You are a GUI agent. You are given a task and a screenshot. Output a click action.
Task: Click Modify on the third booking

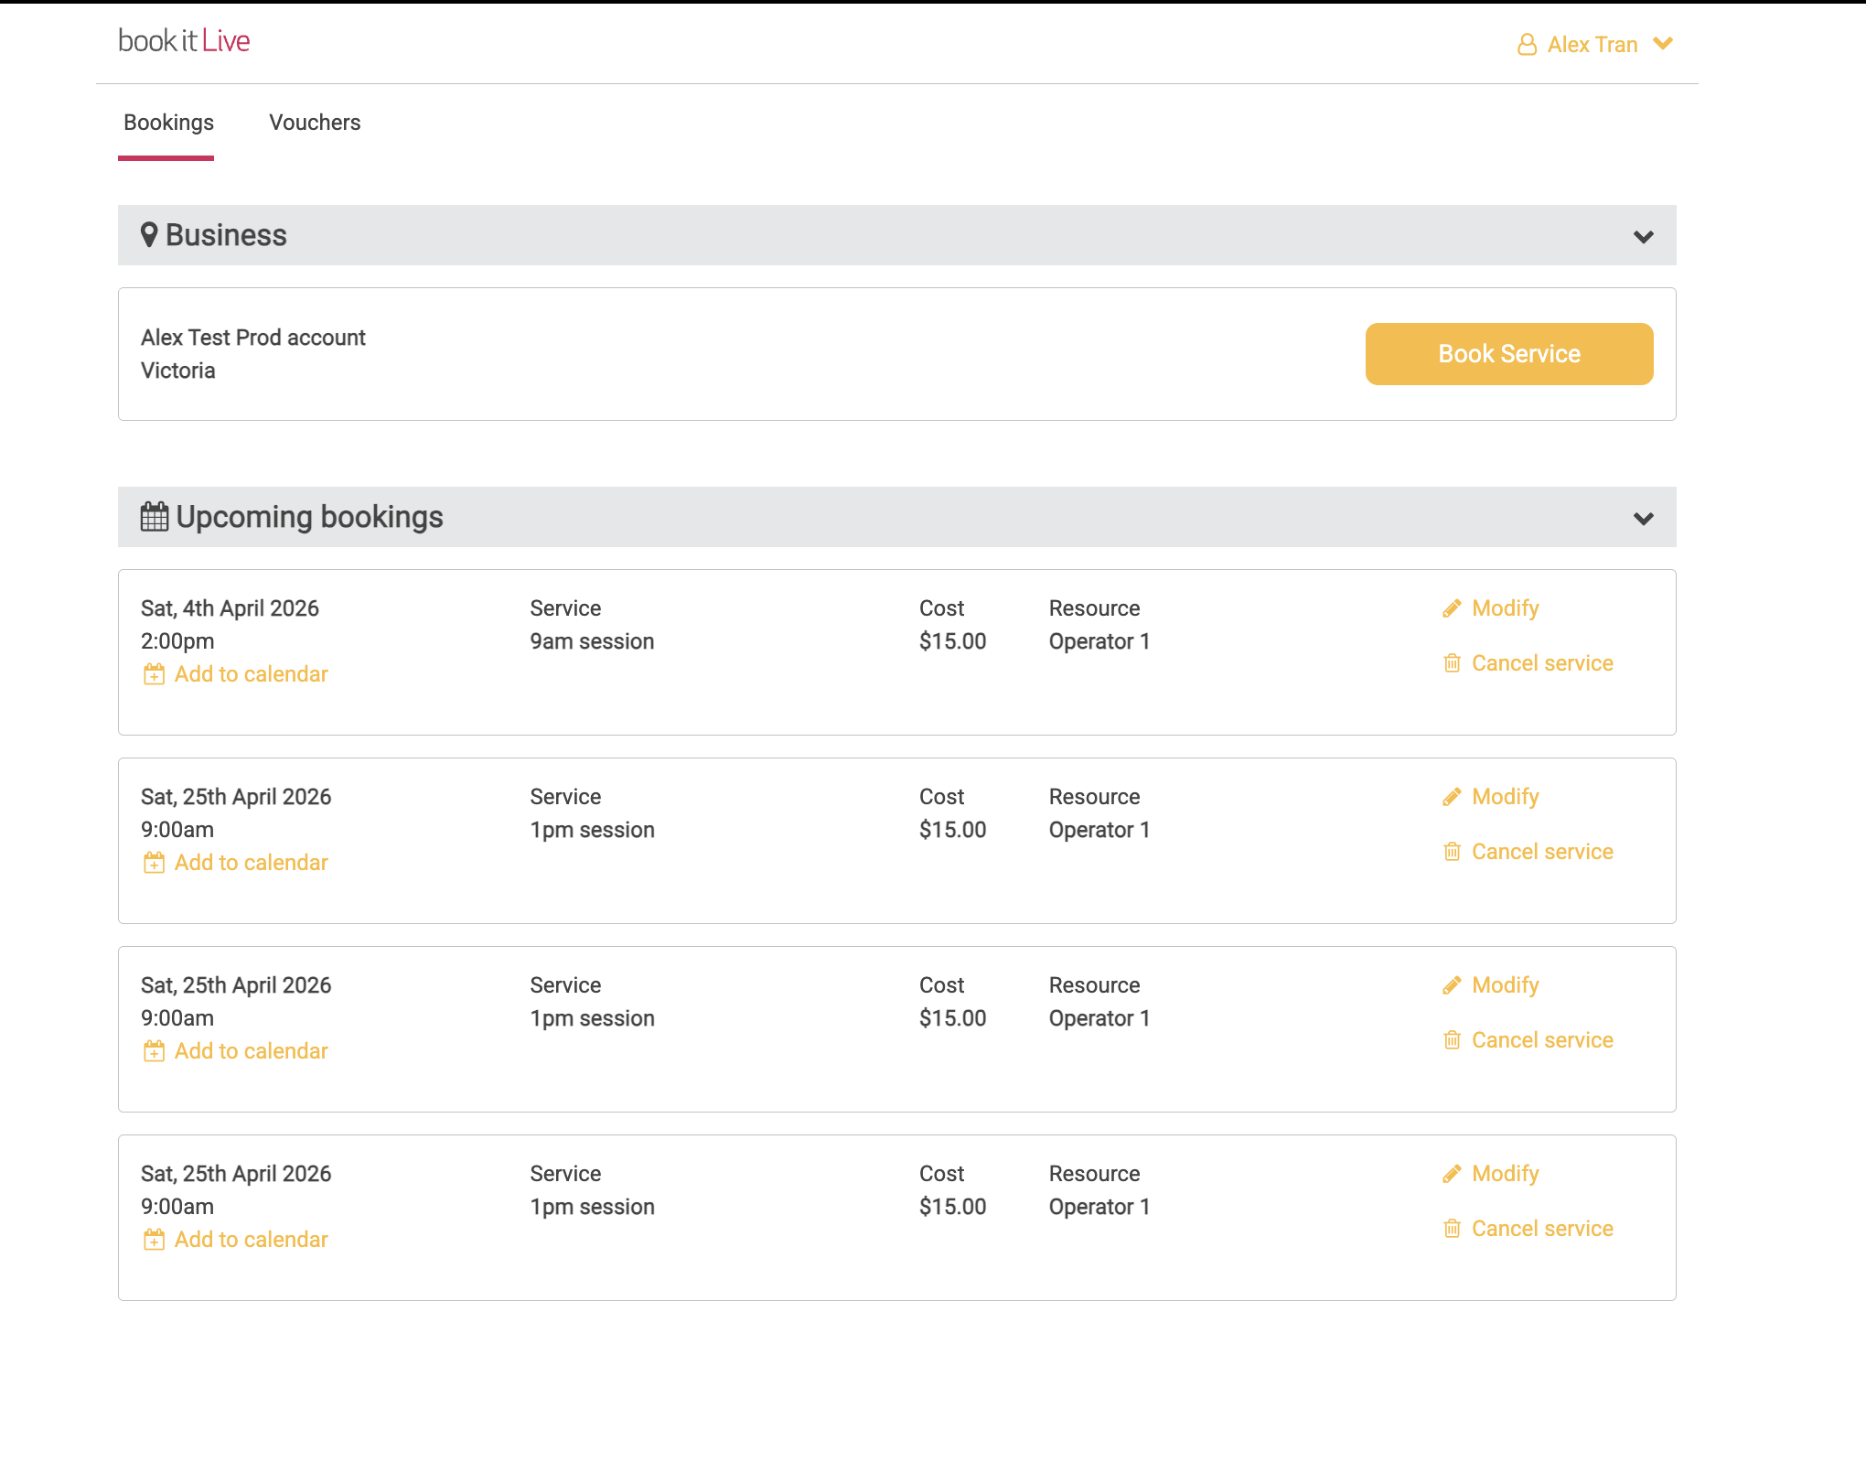pos(1505,985)
